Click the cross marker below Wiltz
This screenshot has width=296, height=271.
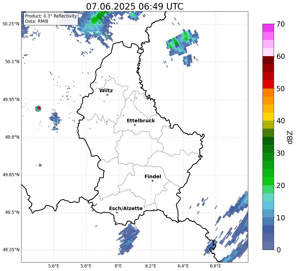(107, 95)
